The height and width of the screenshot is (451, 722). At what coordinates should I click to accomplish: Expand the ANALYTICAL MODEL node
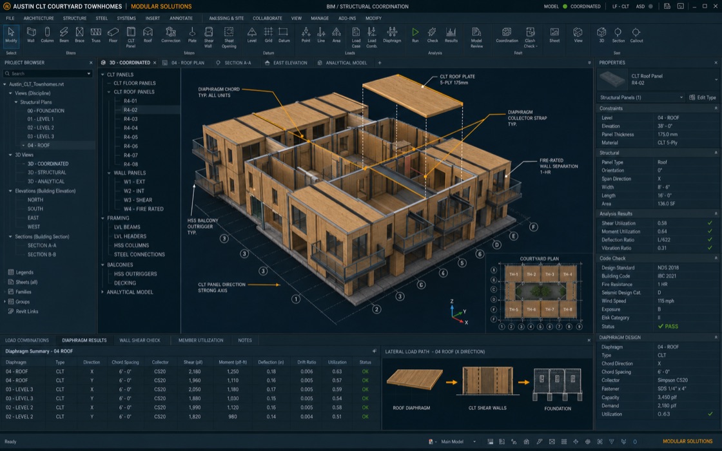[102, 293]
